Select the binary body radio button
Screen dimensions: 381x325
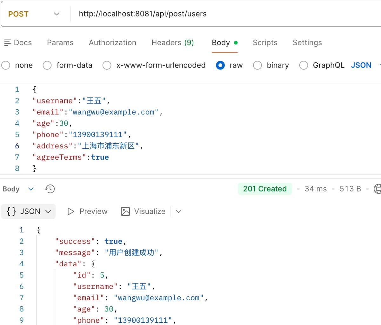coord(257,65)
